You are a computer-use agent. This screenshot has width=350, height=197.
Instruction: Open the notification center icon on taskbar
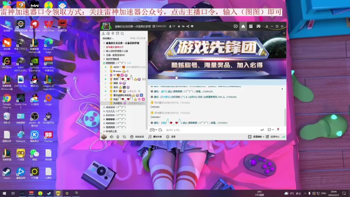(344, 193)
